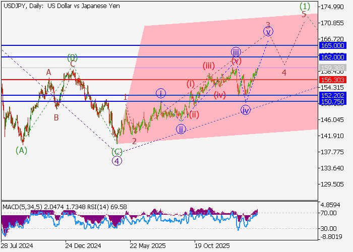Screen dimensions: 353x252
Task: Select the green (A) wave label
Action: (21, 150)
